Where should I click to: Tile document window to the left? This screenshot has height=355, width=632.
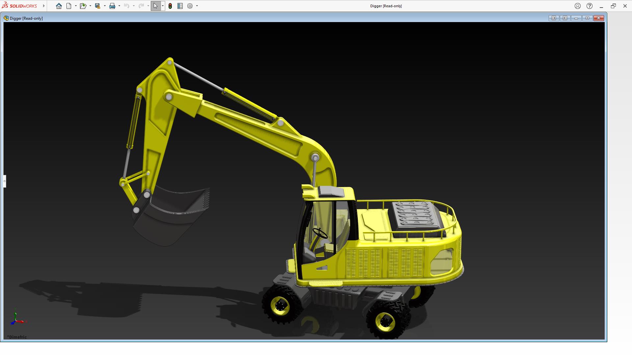pos(554,18)
